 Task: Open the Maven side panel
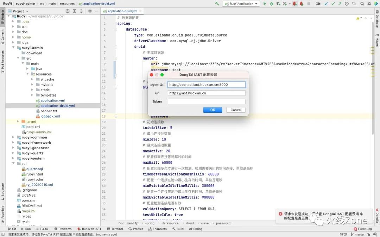tap(377, 40)
